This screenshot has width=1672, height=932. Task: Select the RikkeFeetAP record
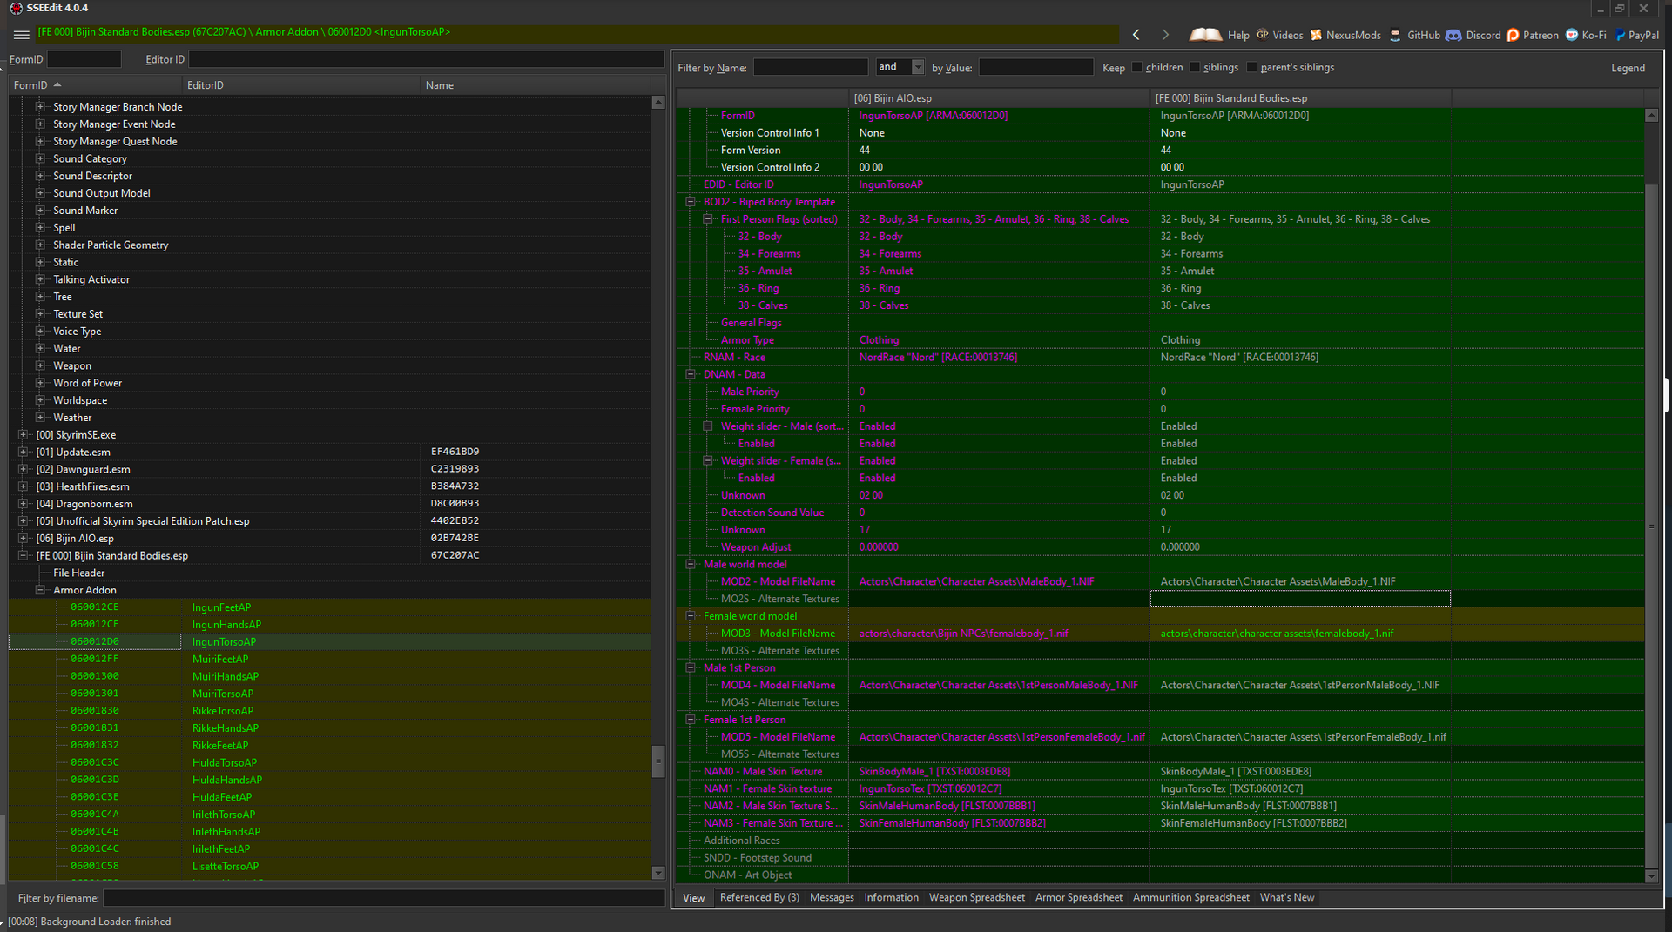[x=220, y=746]
